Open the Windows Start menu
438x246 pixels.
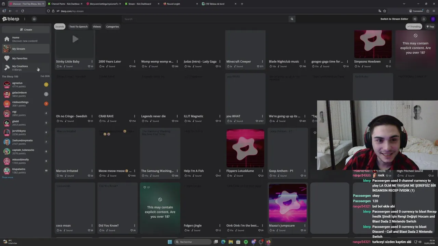pyautogui.click(x=170, y=242)
